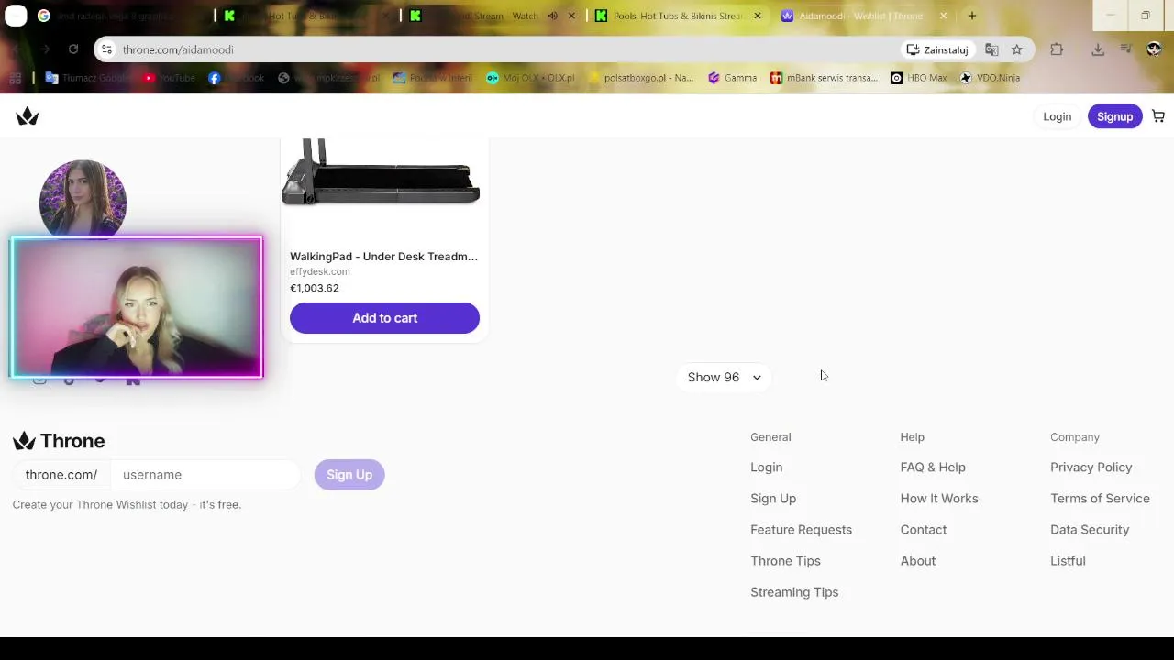Open the About link

(918, 561)
